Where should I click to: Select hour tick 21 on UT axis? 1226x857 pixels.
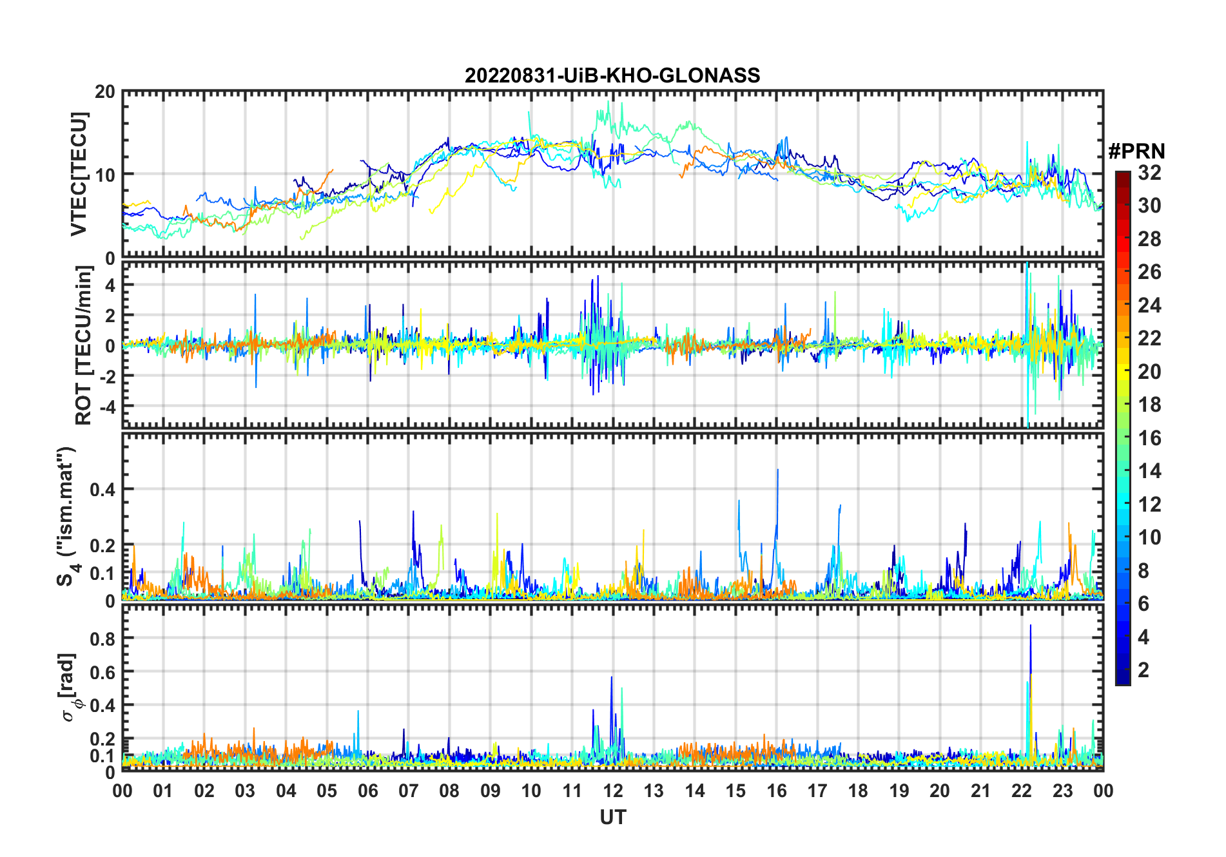coord(981,791)
